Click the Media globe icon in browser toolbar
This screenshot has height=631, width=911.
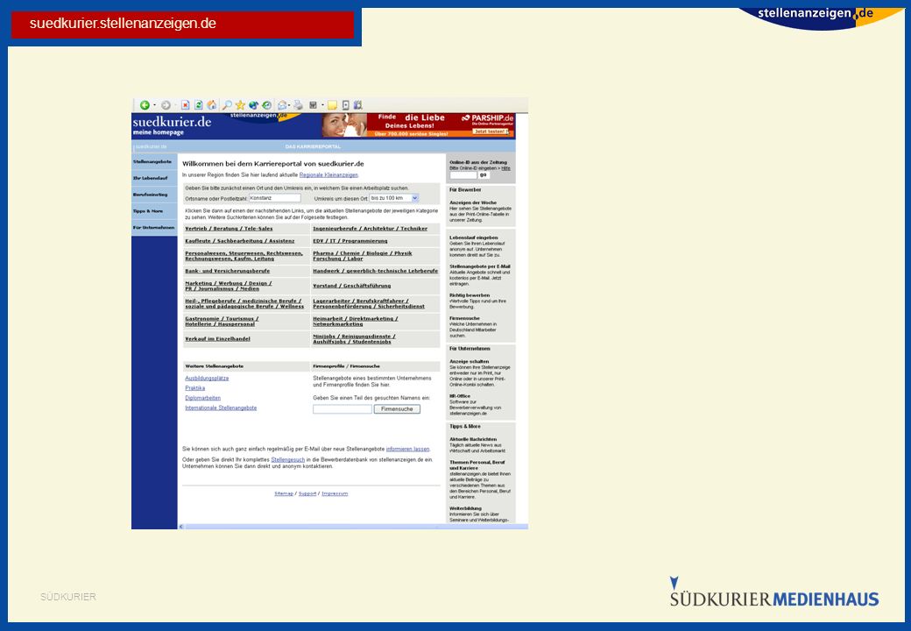(253, 105)
